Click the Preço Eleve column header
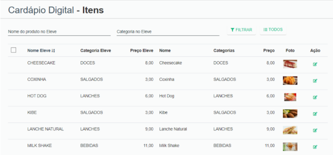Image resolution: width=333 pixels, height=166 pixels. [141, 51]
